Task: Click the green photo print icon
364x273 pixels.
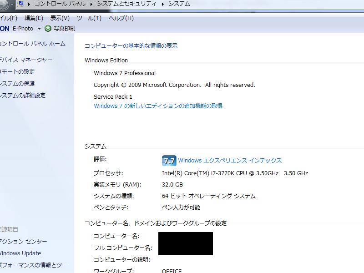Action: [x=48, y=29]
